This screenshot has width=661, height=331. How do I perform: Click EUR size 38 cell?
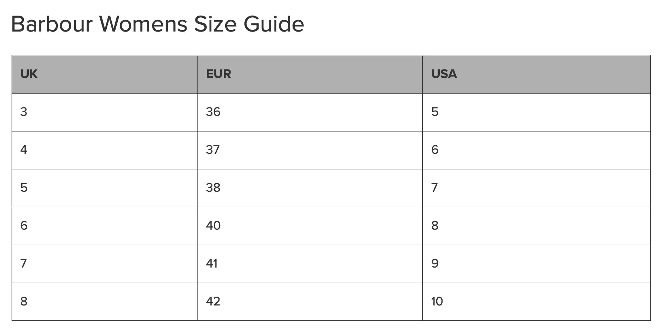click(x=310, y=188)
